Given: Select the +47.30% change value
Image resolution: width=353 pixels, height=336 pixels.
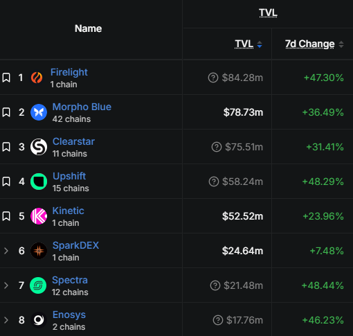Looking at the screenshot, I should click(324, 78).
